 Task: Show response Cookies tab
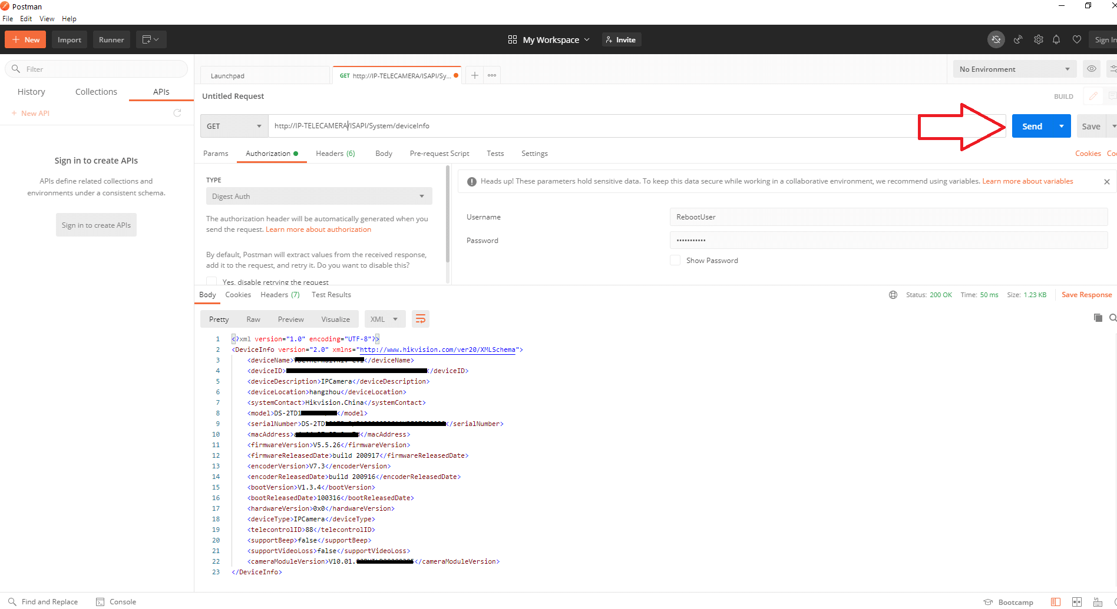238,295
